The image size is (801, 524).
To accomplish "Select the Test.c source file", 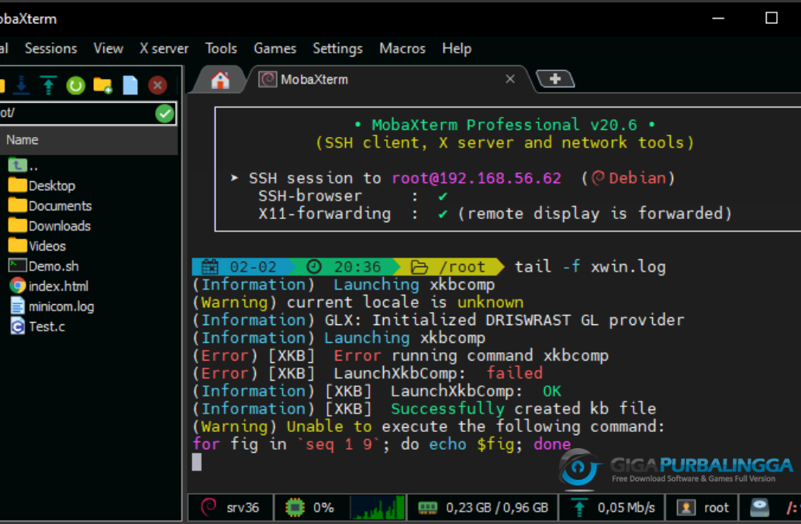I will coord(37,327).
